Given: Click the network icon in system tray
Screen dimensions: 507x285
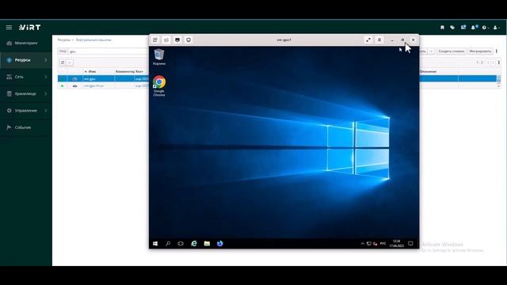Looking at the screenshot, I should [x=369, y=244].
